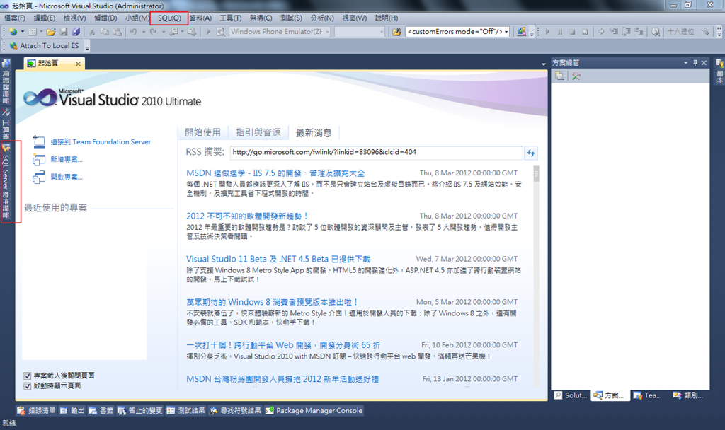Switch to the 開始使用 tab

[x=202, y=132]
